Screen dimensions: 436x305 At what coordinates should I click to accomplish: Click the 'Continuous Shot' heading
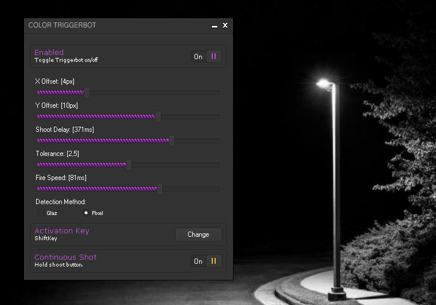coord(65,257)
